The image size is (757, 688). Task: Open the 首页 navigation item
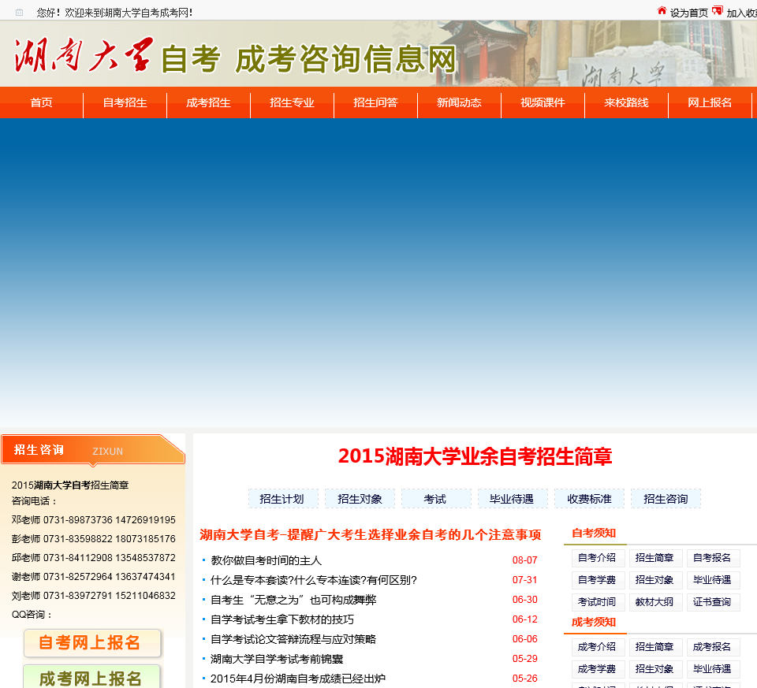click(42, 102)
